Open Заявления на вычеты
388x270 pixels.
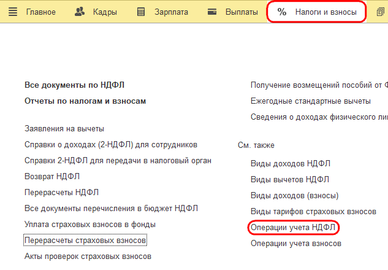click(64, 129)
